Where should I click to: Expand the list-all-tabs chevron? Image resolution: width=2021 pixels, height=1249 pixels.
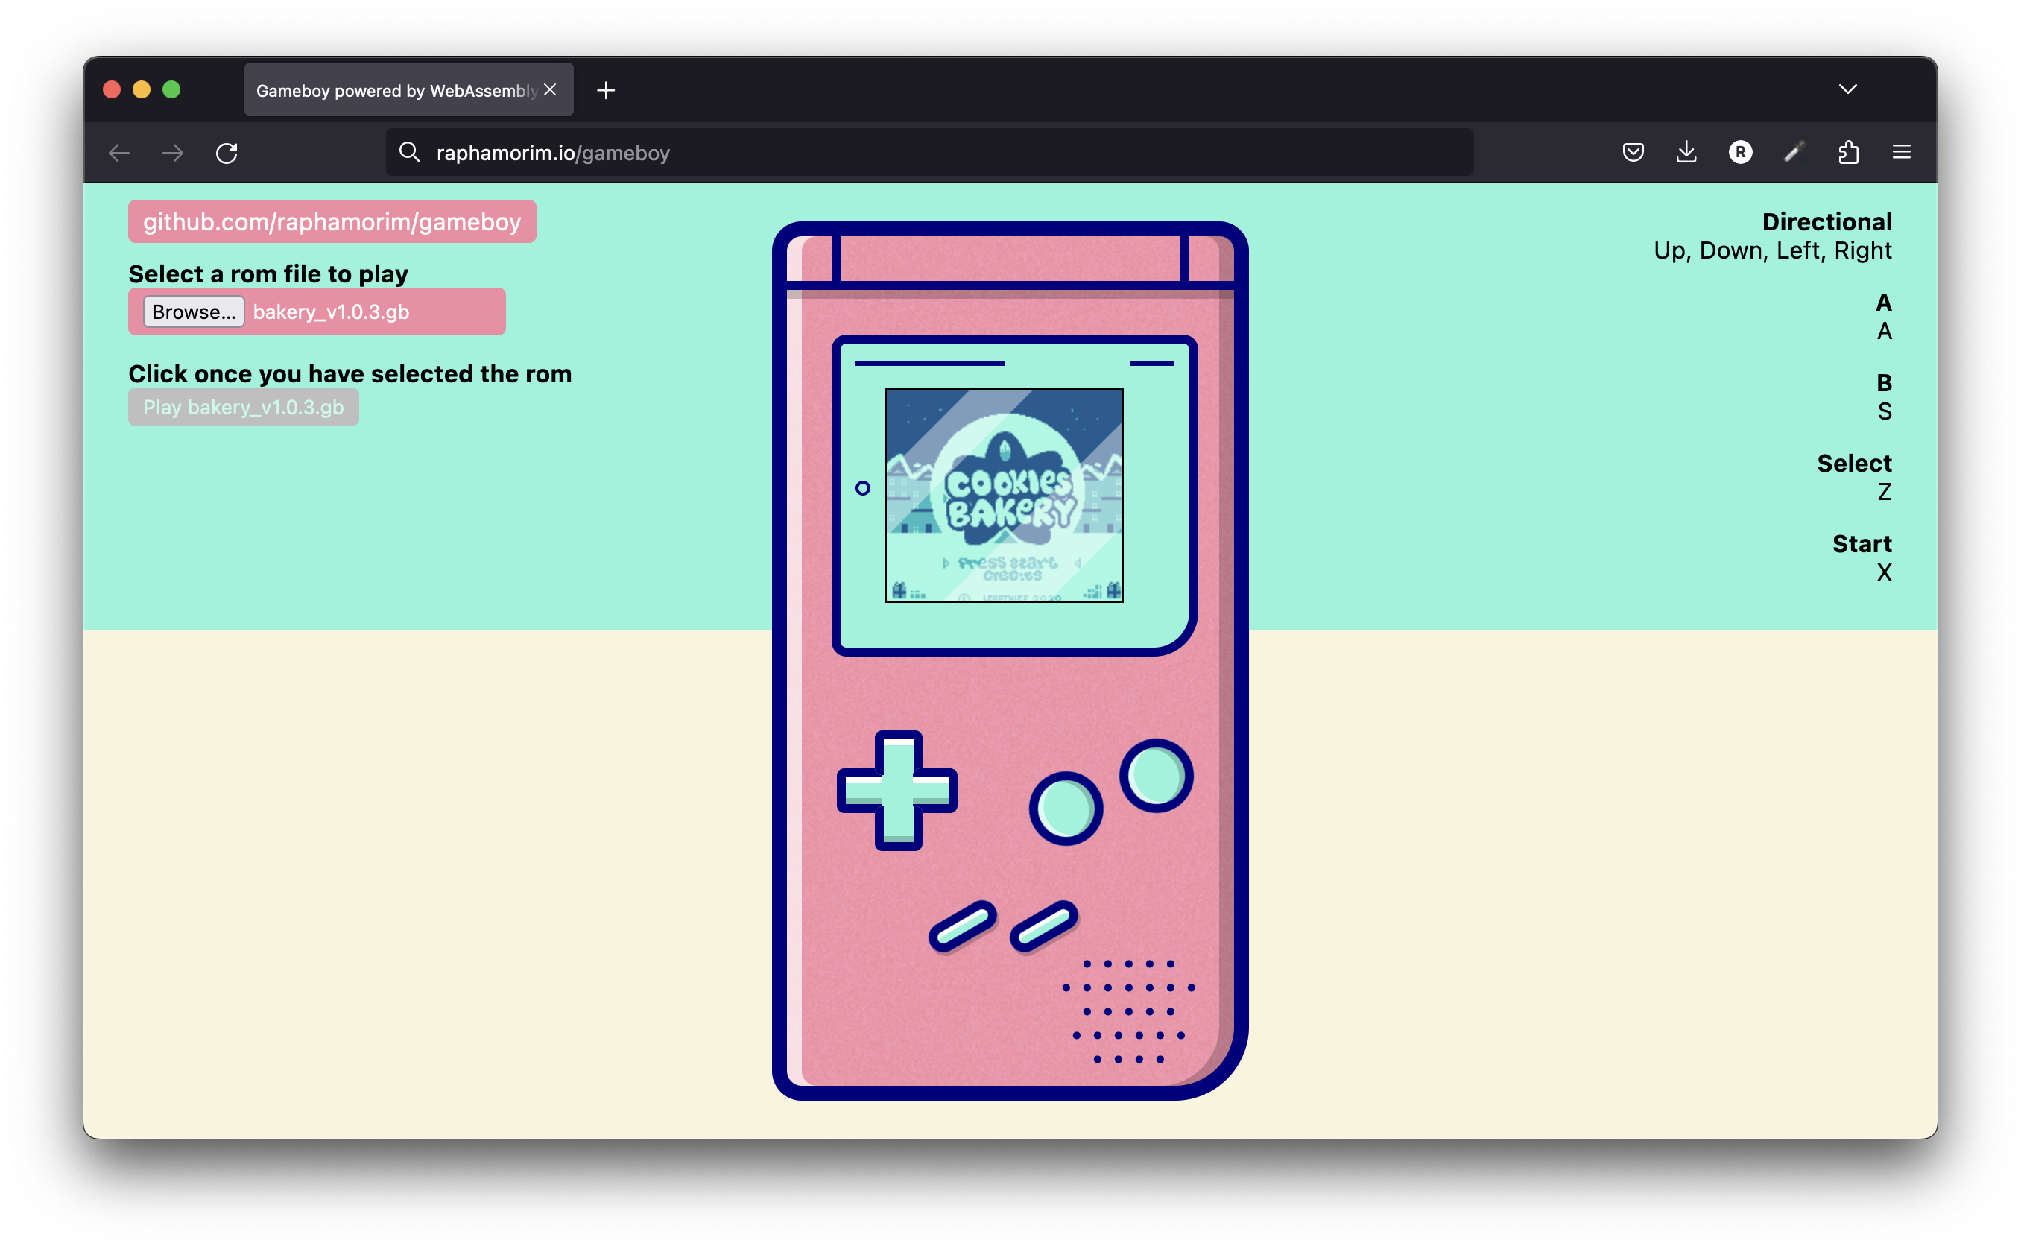(1847, 89)
